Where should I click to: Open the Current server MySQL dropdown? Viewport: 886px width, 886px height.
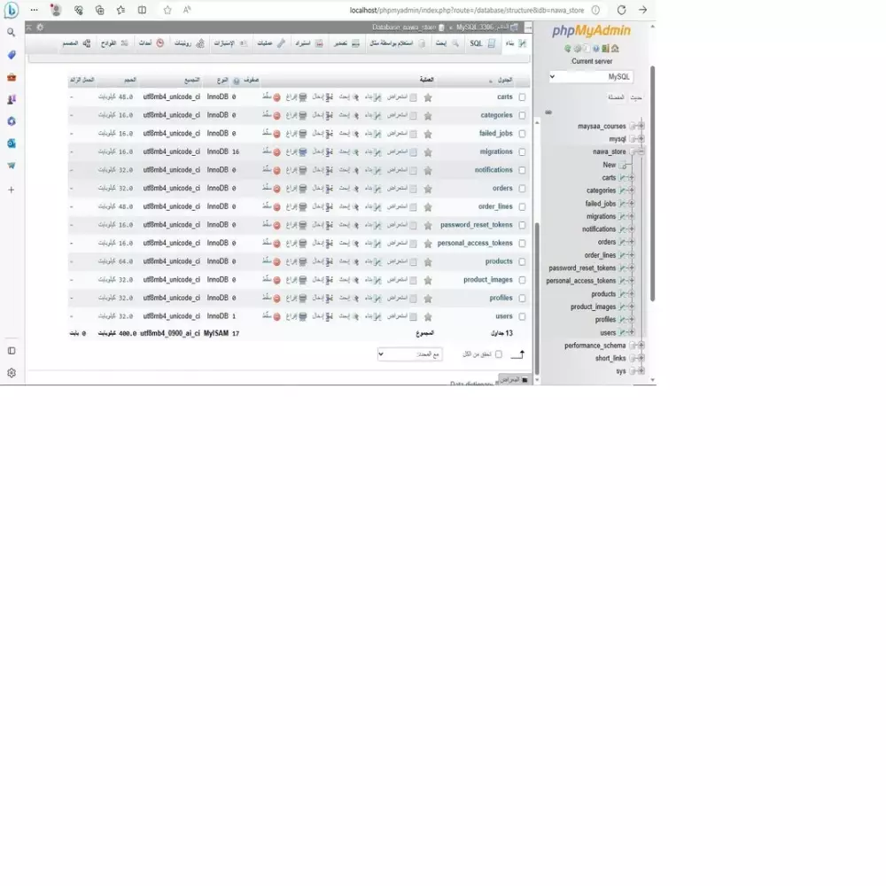590,77
